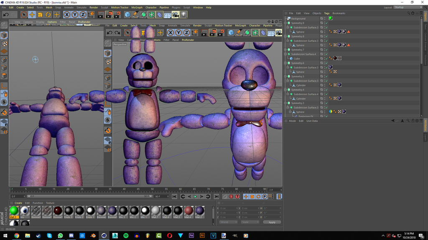428x240 pixels.
Task: Go to start of animation
Action: click(x=174, y=197)
